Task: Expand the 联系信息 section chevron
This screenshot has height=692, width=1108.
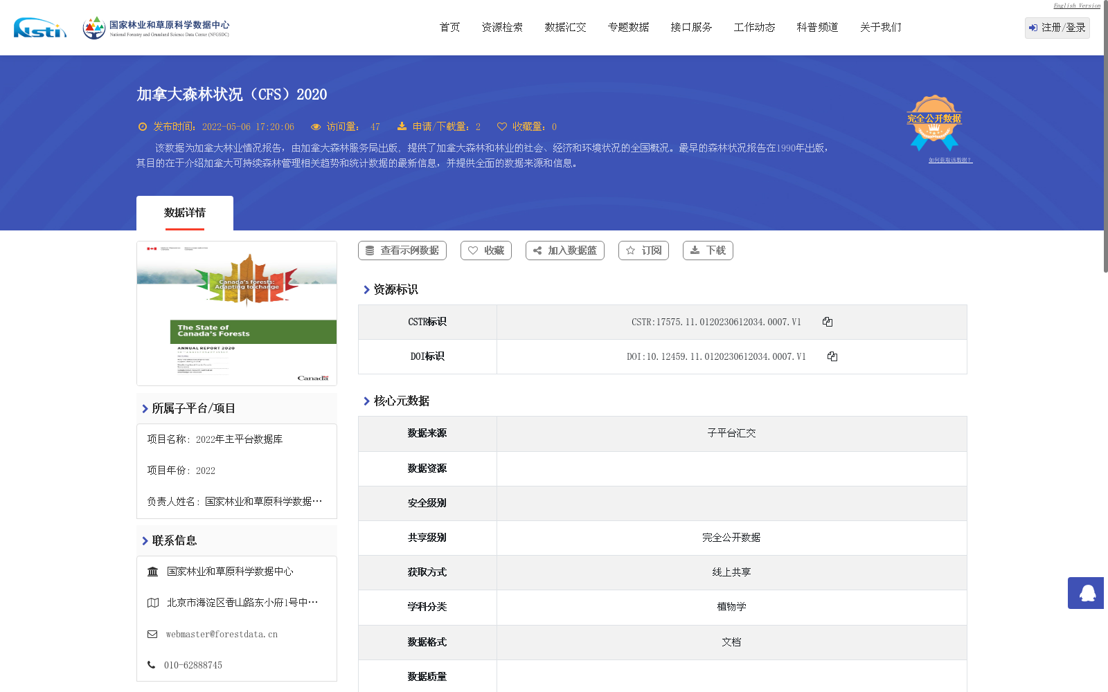Action: click(x=145, y=541)
